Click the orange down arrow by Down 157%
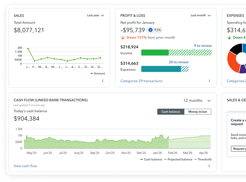Viewport: 246px width, 182px height. click(123, 38)
